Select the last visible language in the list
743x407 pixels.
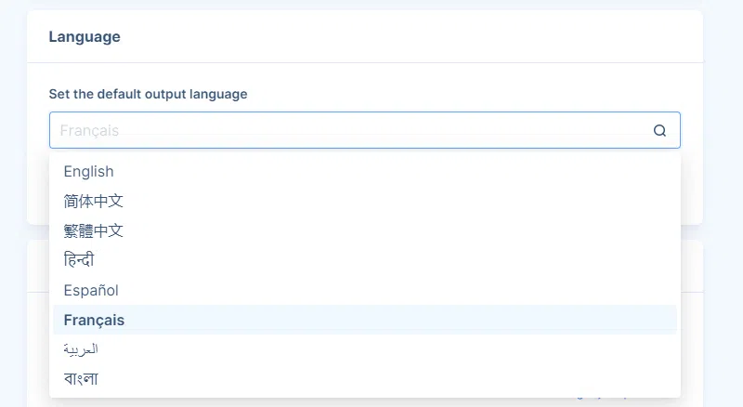point(81,379)
